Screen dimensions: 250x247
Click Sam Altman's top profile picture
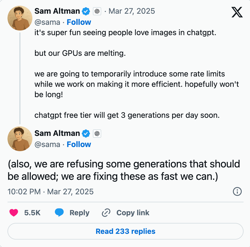(x=20, y=18)
